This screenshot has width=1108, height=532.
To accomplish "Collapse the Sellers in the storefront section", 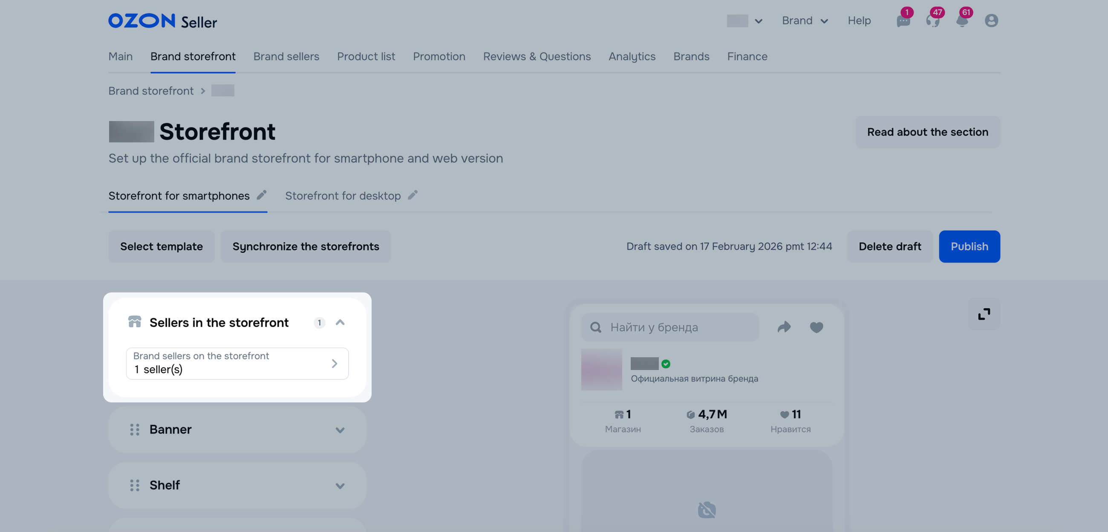I will click(x=340, y=322).
